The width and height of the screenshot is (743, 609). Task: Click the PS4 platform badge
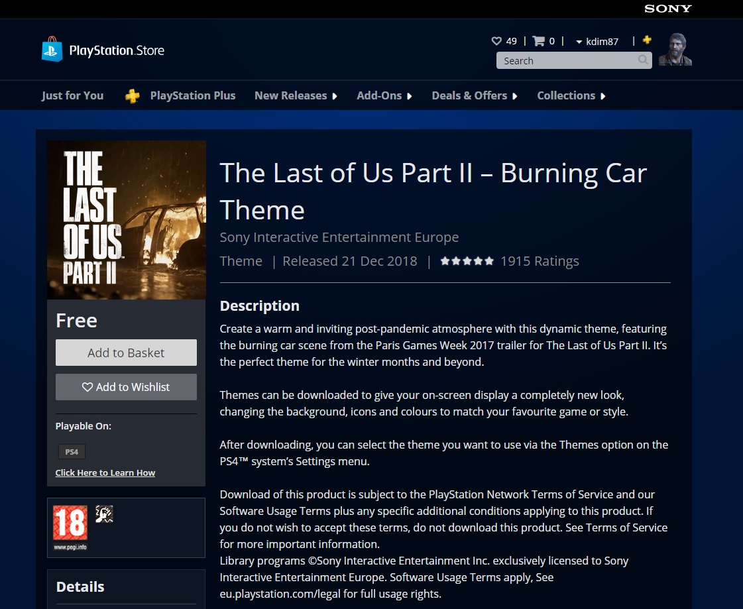click(72, 452)
